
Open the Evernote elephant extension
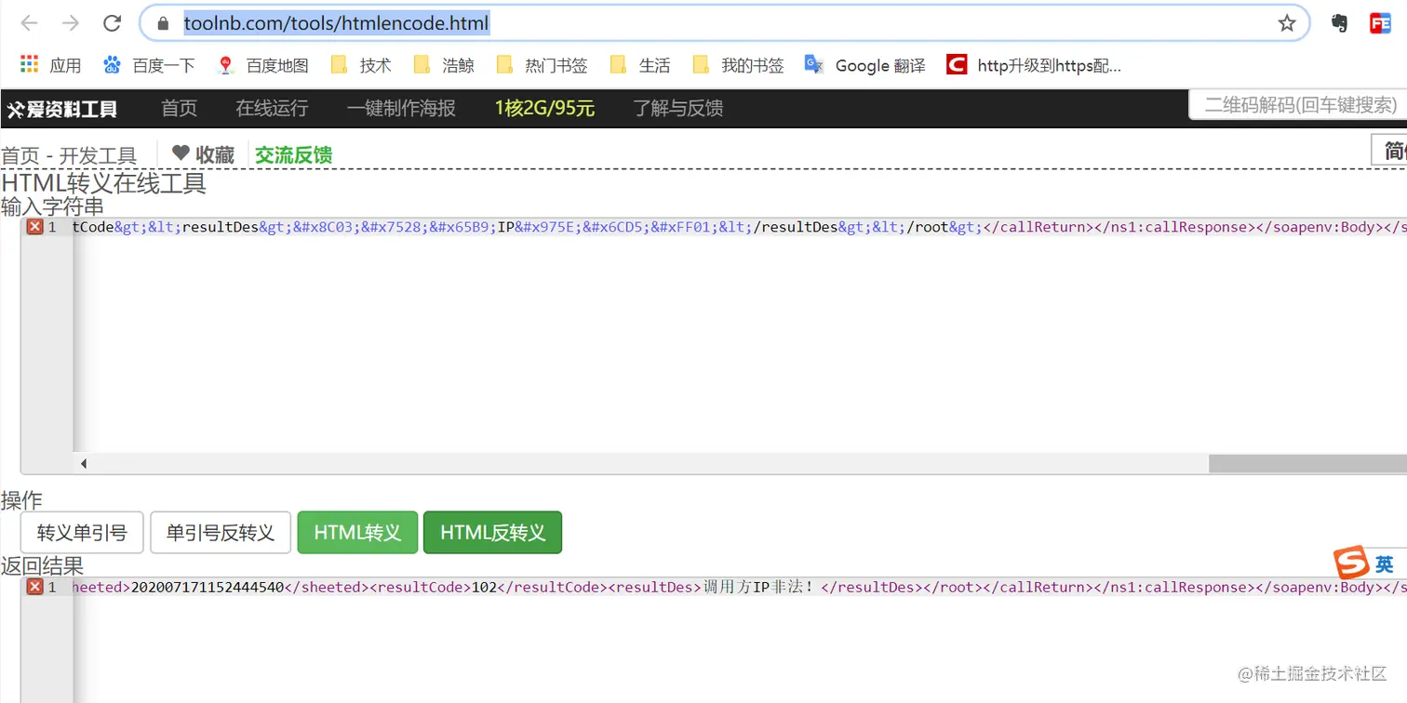click(1339, 23)
